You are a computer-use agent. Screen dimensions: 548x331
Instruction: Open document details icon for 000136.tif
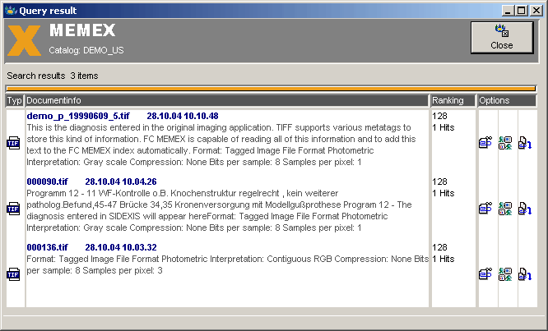coord(485,274)
